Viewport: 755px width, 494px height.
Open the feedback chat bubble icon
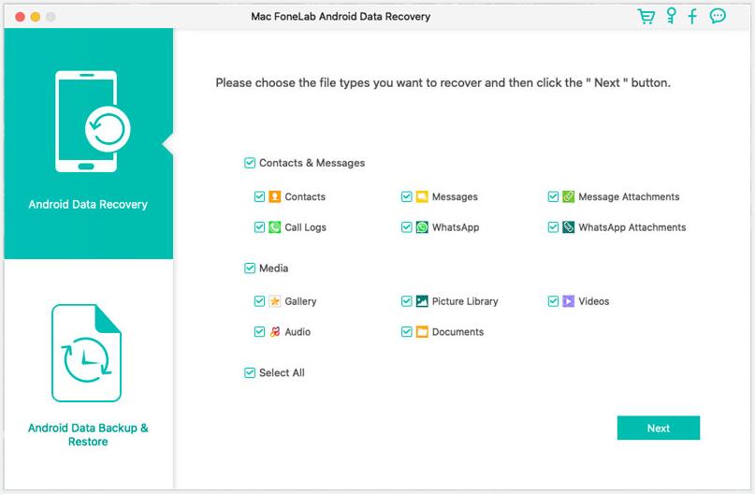point(718,16)
